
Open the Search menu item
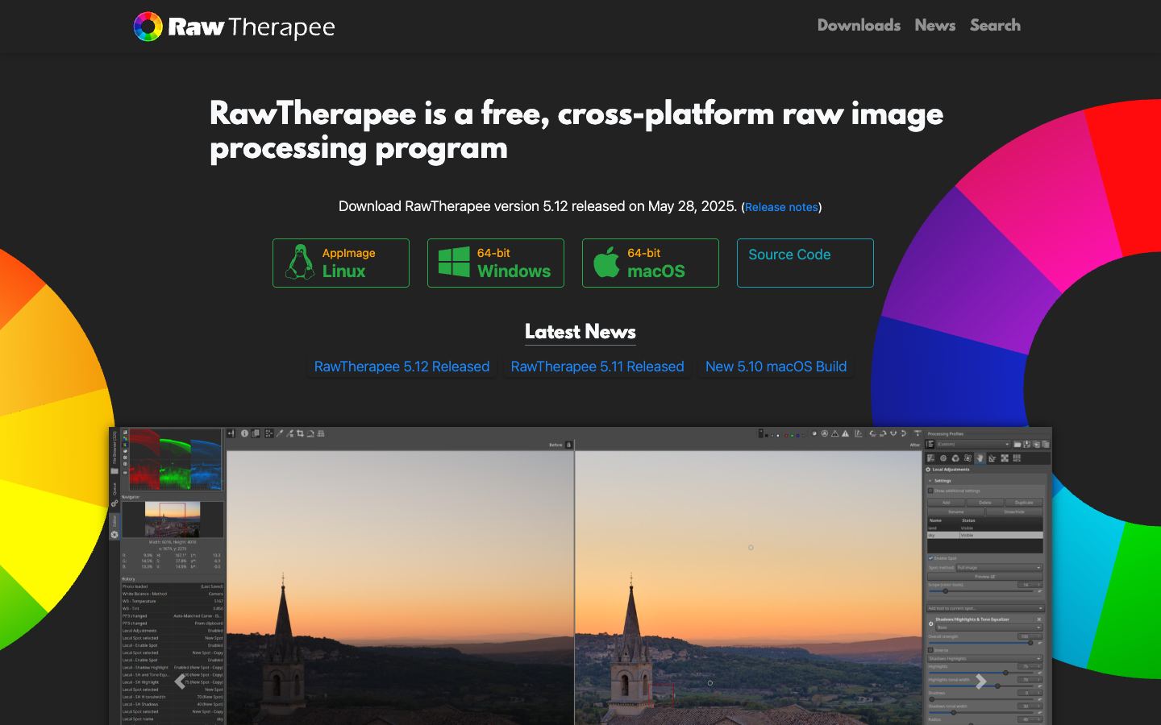[995, 25]
